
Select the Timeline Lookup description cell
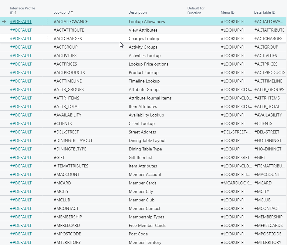pos(144,81)
